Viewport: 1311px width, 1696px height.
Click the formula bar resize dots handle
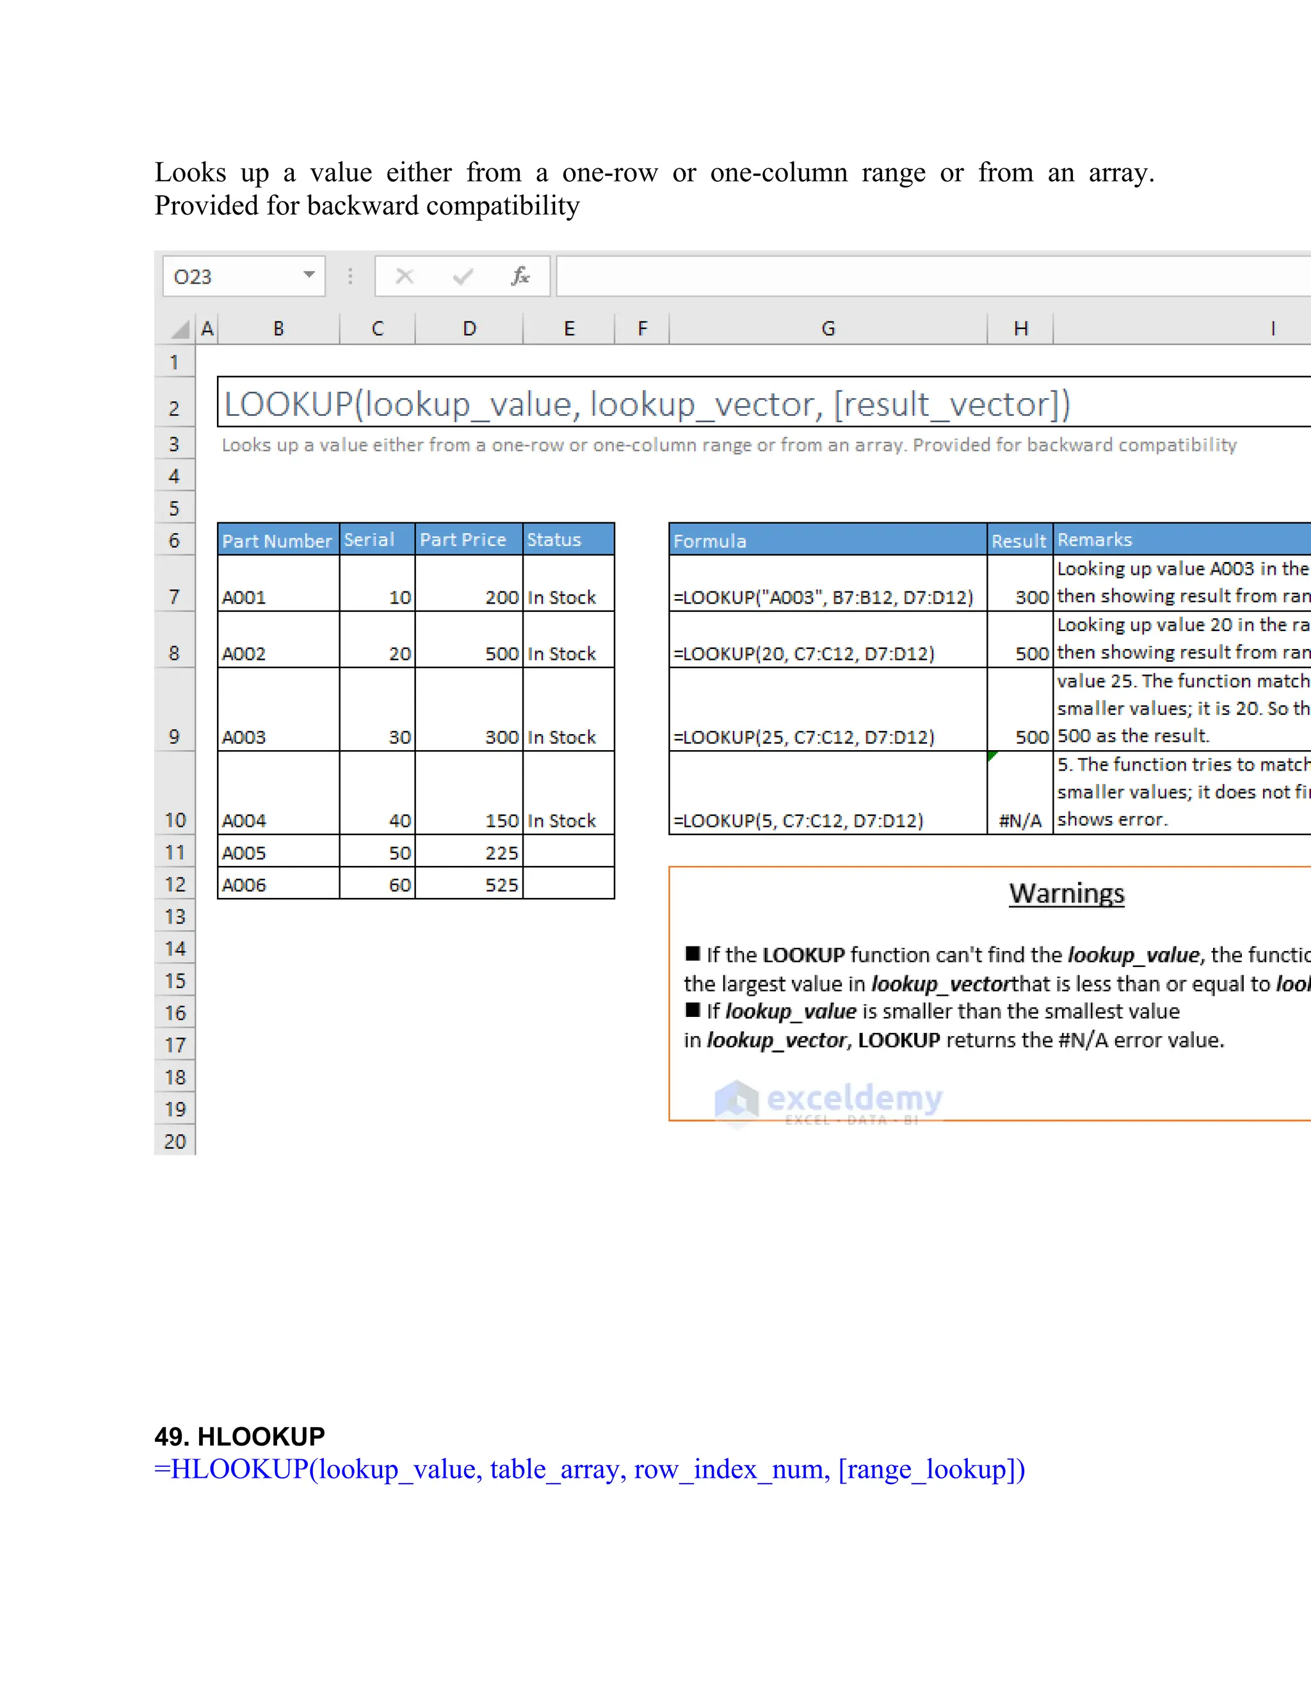(350, 276)
